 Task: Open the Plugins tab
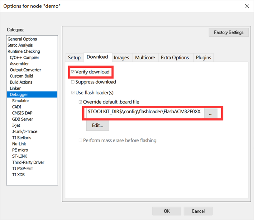(203, 58)
